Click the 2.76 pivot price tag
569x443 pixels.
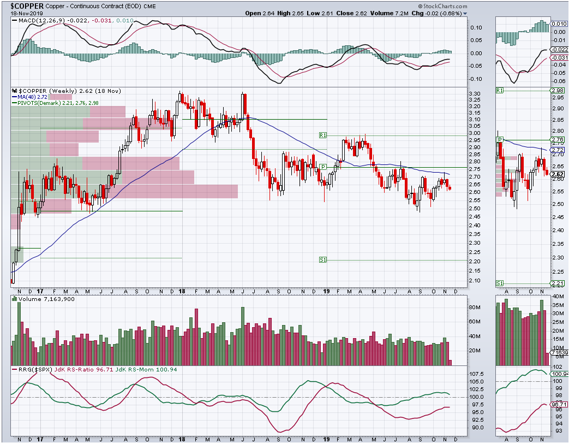coord(558,139)
